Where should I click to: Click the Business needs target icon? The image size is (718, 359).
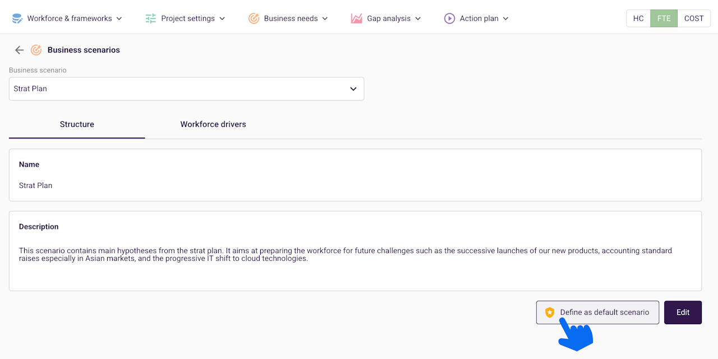point(254,19)
